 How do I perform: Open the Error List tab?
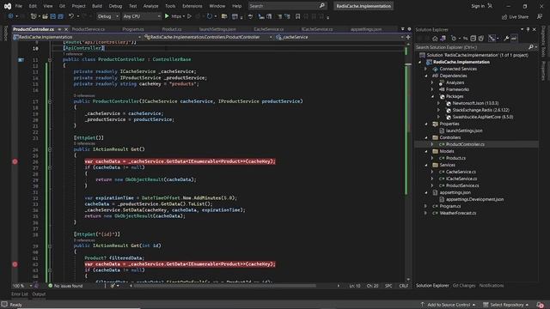[20, 294]
